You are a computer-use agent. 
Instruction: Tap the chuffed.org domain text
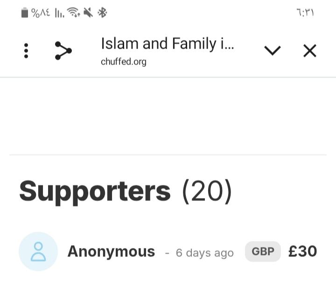click(124, 62)
